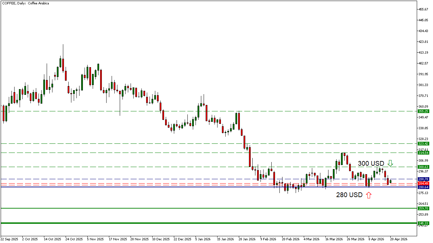The width and height of the screenshot is (433, 243).
Task: Select the 280 USD text label
Action: pyautogui.click(x=349, y=195)
